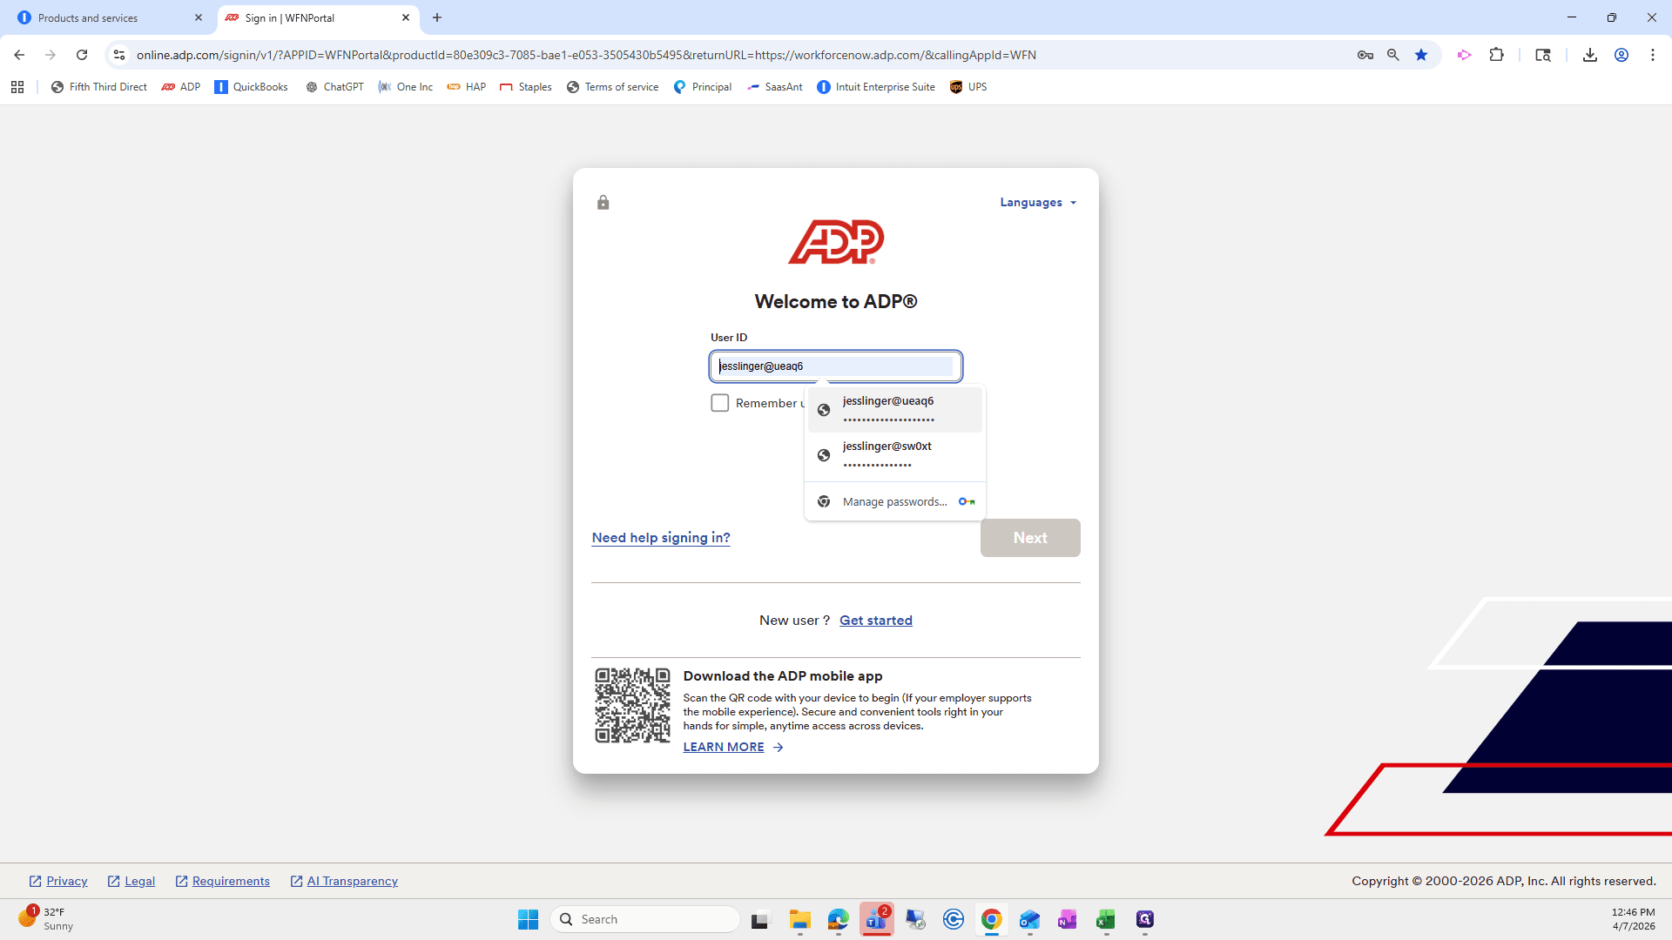
Task: Open the QuickBooks bookmark
Action: pyautogui.click(x=251, y=87)
